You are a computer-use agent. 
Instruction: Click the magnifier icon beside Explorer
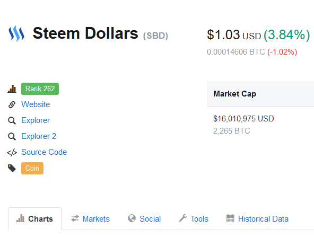click(x=12, y=120)
